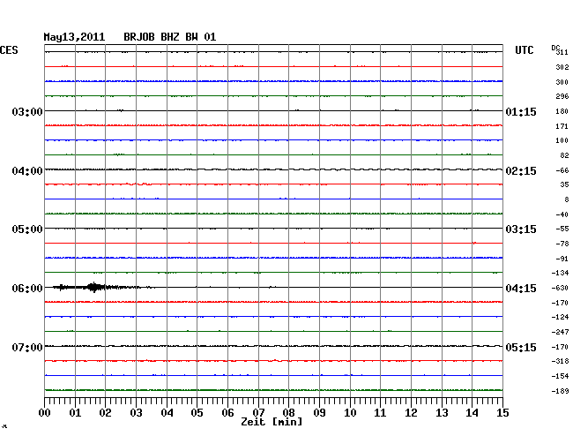Click minute 05 on the time axis
The height and width of the screenshot is (436, 573).
197,413
